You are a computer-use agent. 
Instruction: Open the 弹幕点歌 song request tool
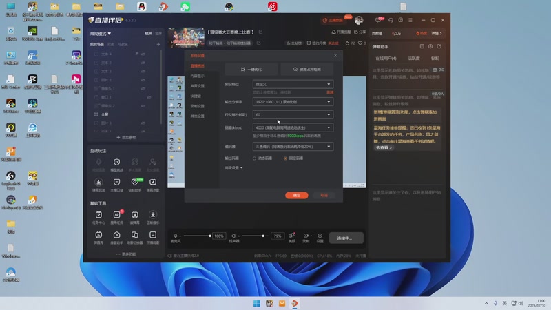click(153, 185)
